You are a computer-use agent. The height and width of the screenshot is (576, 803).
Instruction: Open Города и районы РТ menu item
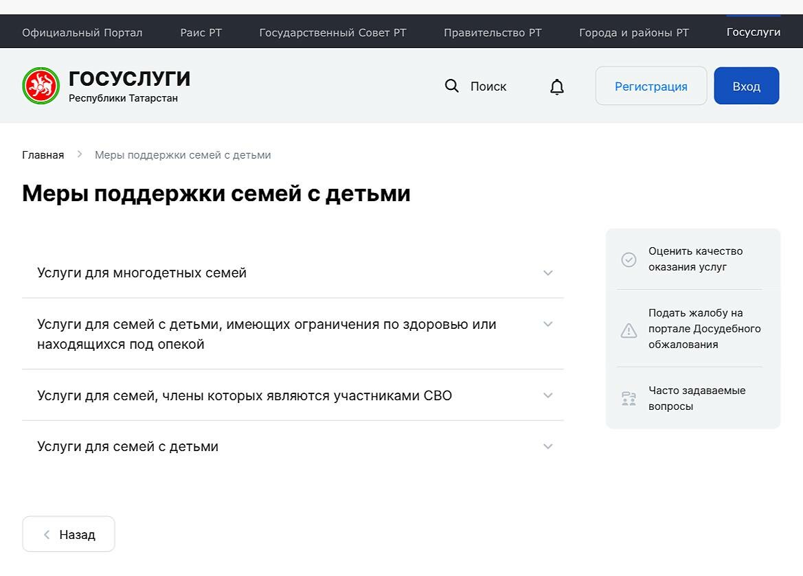point(634,32)
